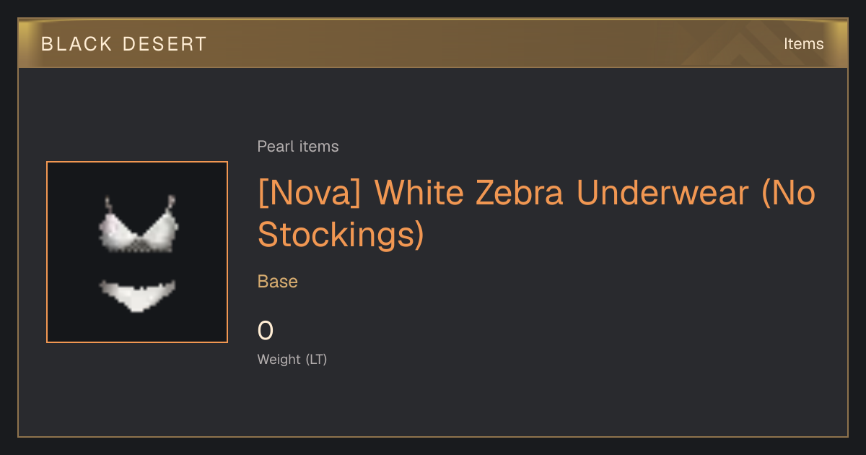Click the orange-bordered item thumbnail frame
Viewport: 866px width, 455px height.
tap(137, 252)
